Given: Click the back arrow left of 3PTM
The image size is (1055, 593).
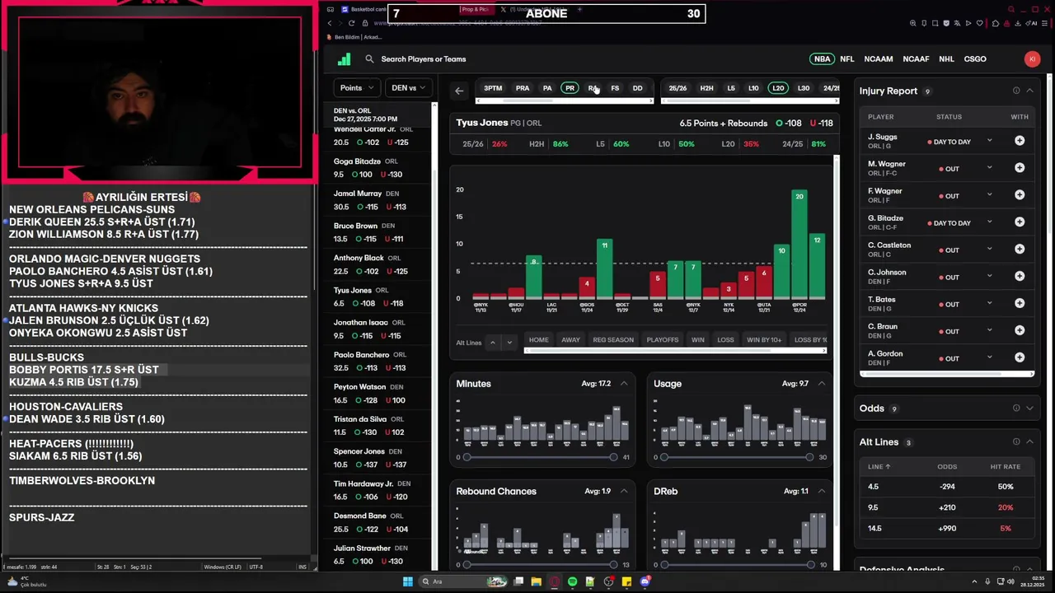Looking at the screenshot, I should tap(459, 91).
